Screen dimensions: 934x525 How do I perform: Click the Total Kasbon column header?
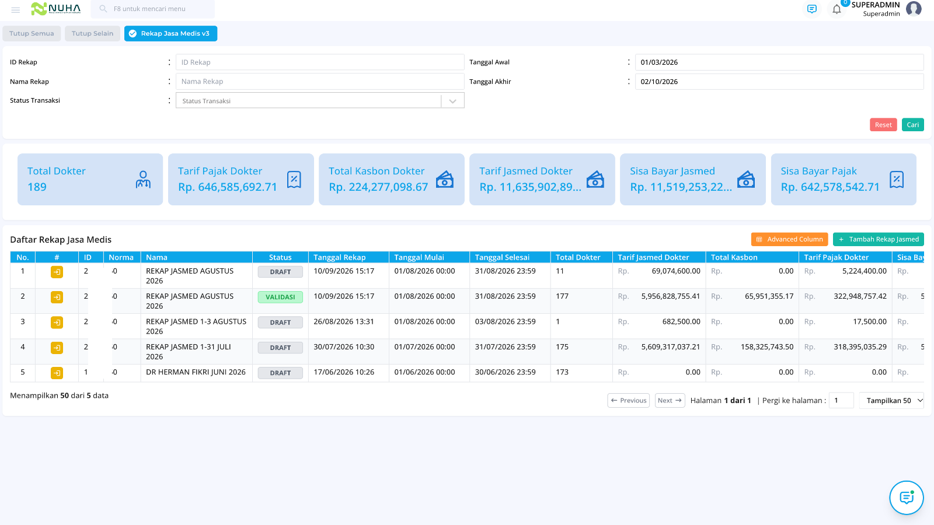tap(752, 257)
